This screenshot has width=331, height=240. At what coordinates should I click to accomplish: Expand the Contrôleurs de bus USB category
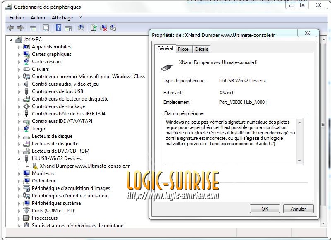click(19, 91)
